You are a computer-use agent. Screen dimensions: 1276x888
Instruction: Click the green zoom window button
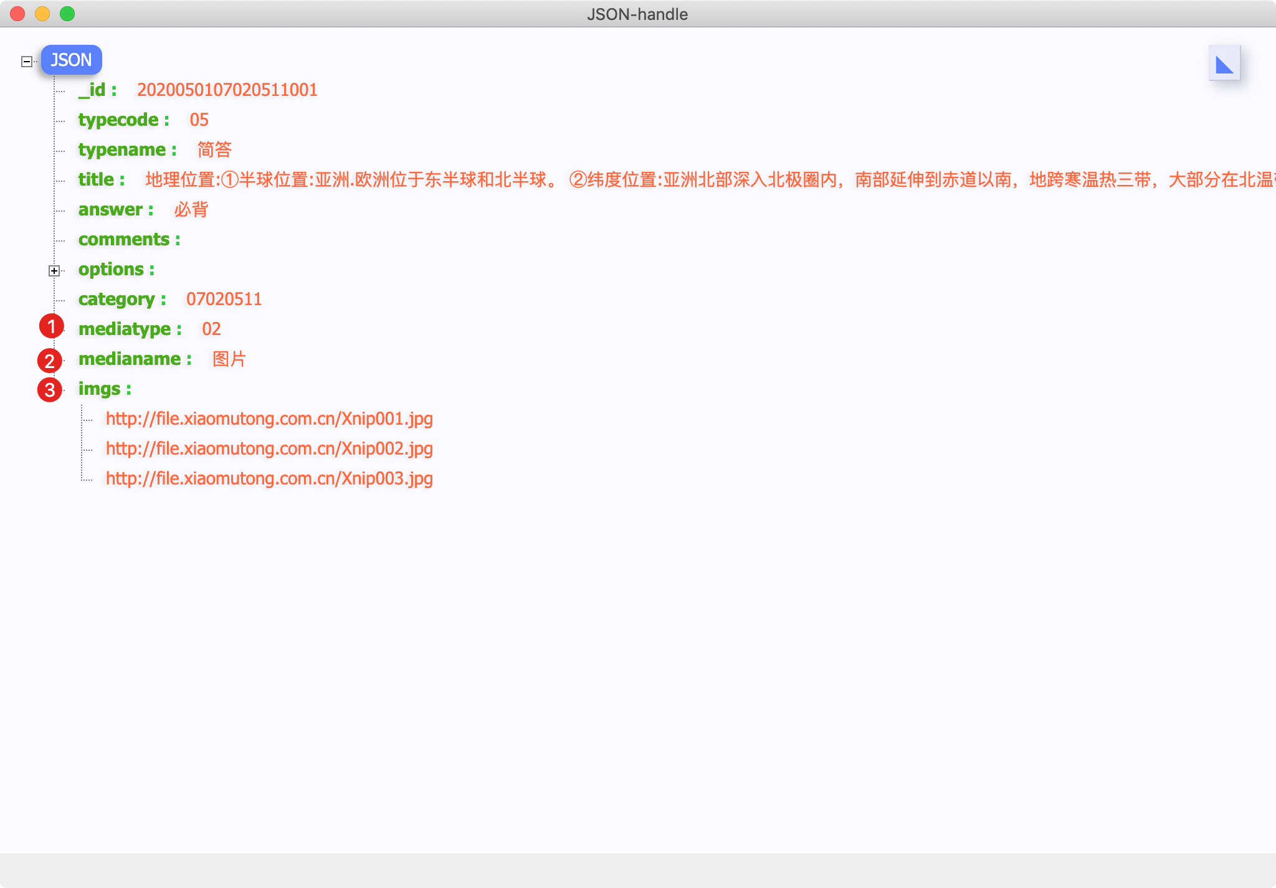(x=67, y=14)
